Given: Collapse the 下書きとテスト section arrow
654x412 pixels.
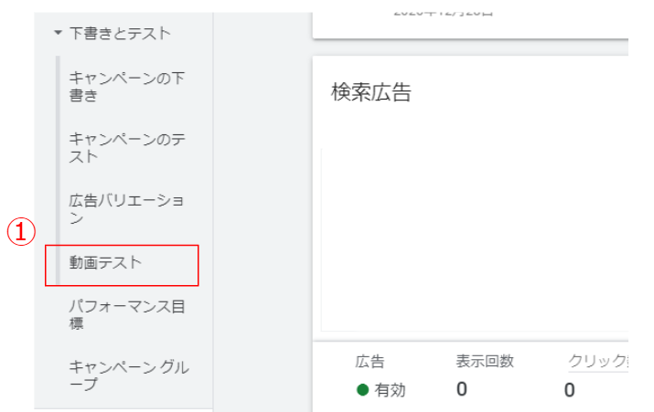Looking at the screenshot, I should click(x=59, y=34).
